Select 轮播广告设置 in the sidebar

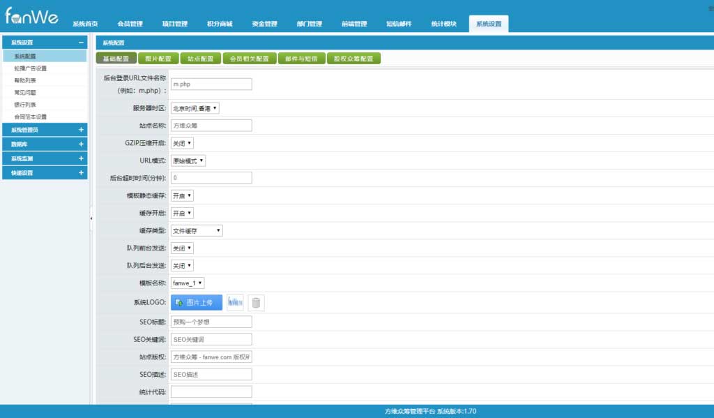(31, 68)
